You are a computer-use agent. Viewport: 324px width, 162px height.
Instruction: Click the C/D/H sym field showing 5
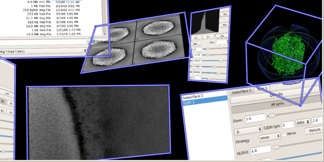click(288, 125)
